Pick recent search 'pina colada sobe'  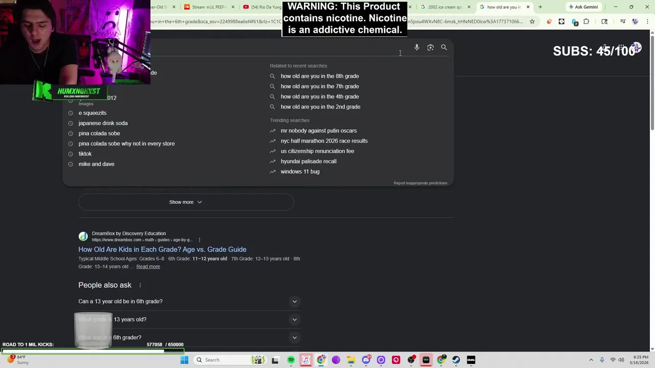coord(99,133)
